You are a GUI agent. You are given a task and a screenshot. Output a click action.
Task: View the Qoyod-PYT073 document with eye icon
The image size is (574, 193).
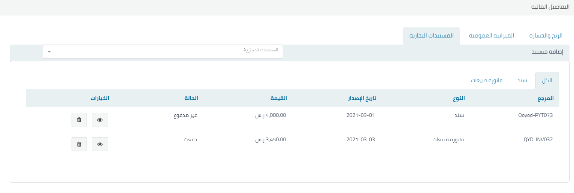coord(100,120)
